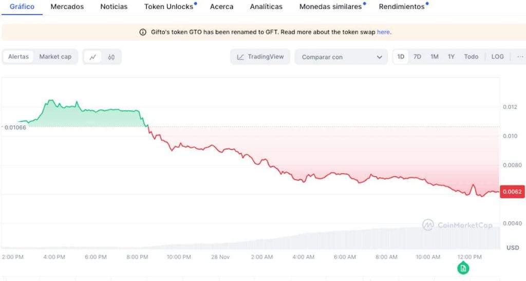
Task: Open the Analíticas tab
Action: coord(266,7)
